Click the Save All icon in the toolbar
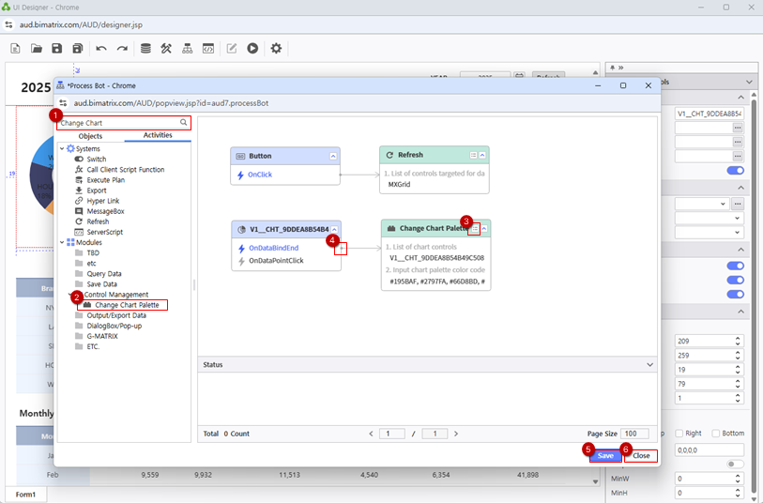Image resolution: width=763 pixels, height=503 pixels. (x=78, y=48)
